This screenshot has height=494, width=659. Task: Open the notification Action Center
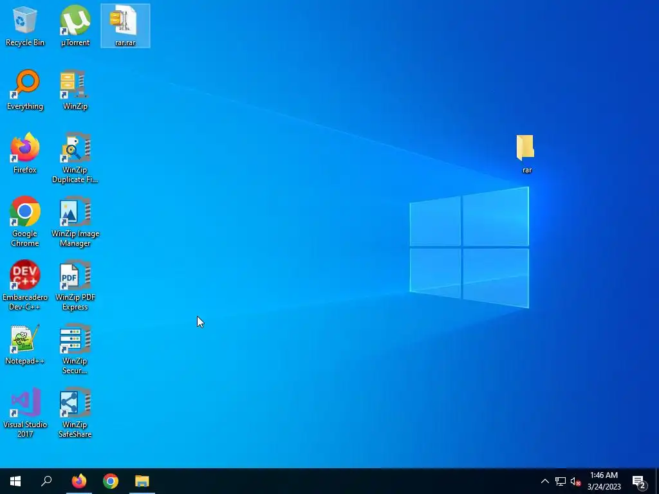[x=639, y=481]
